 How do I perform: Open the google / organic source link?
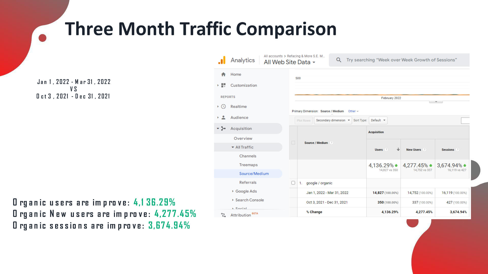point(319,183)
